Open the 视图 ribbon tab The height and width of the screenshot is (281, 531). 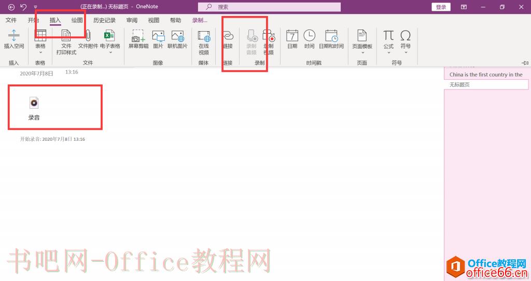[x=153, y=20]
